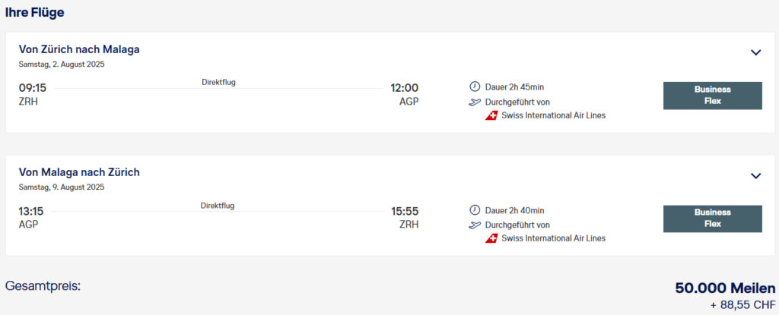Expand the Von Zürich nach Malaga flight details
Viewport: 779px width, 315px height.
pyautogui.click(x=755, y=52)
